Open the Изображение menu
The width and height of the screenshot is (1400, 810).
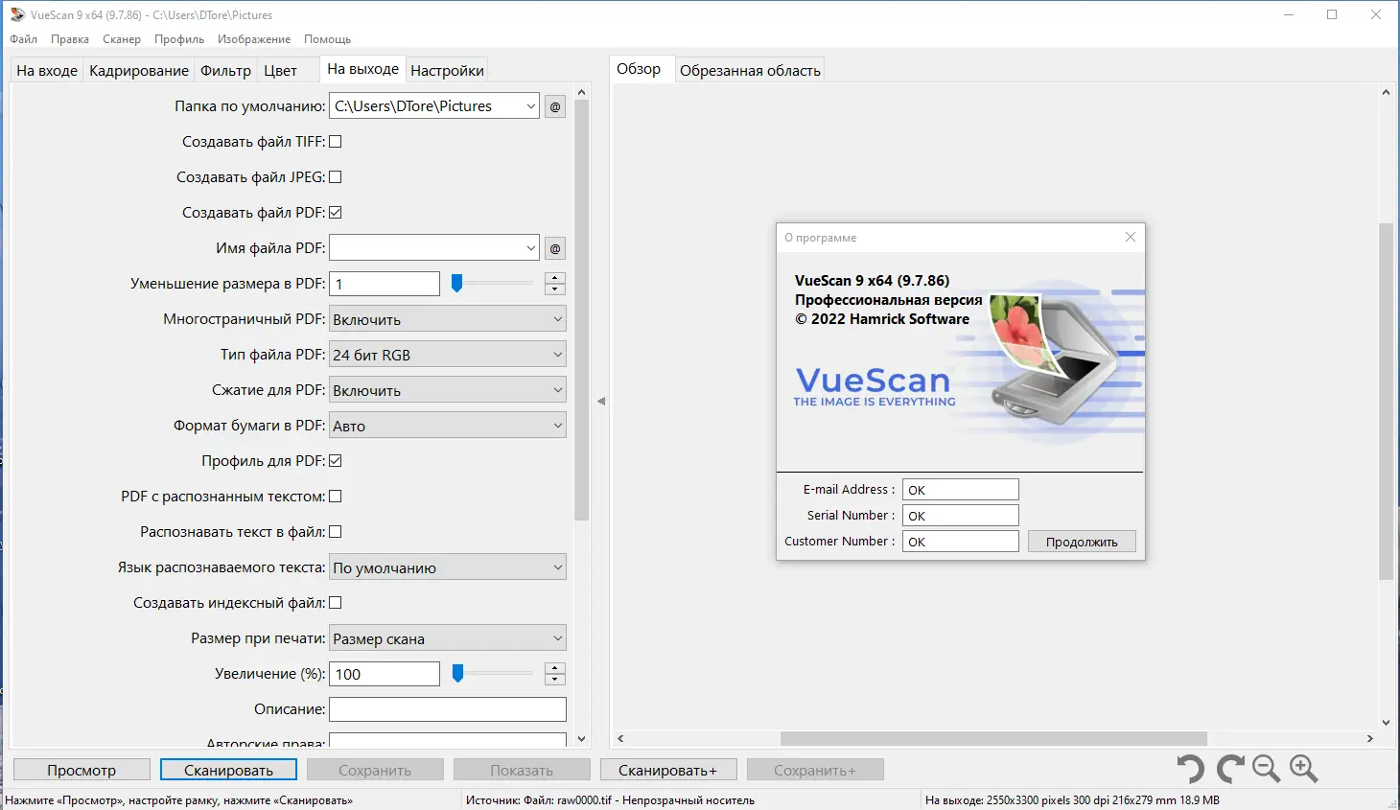click(x=254, y=39)
